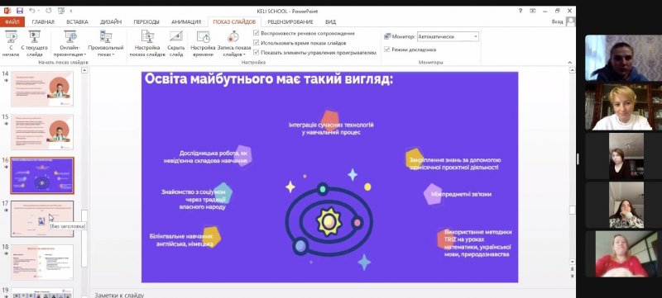Click the notes area Заметки к слайду

(x=119, y=295)
